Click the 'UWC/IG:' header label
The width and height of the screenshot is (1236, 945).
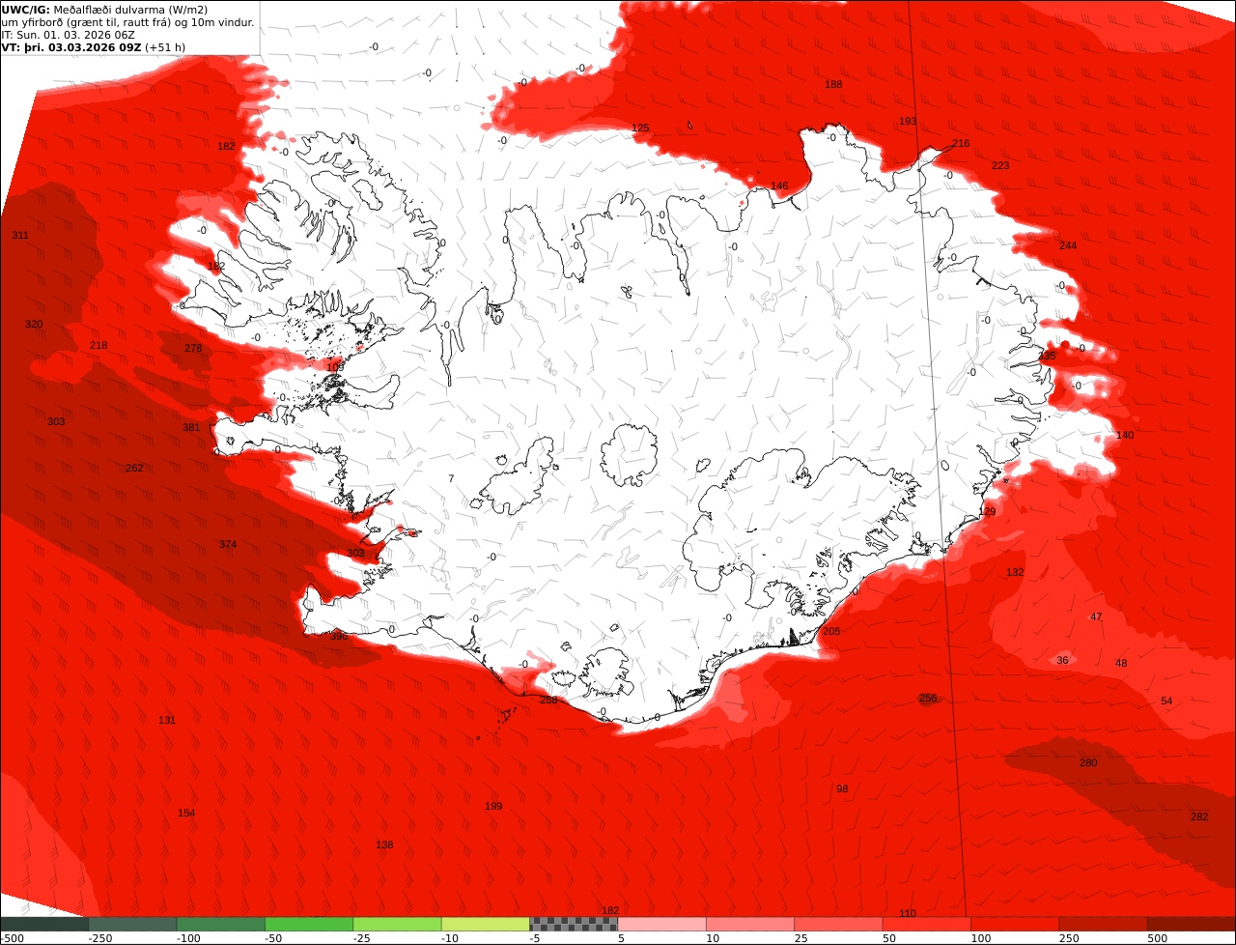(x=26, y=10)
